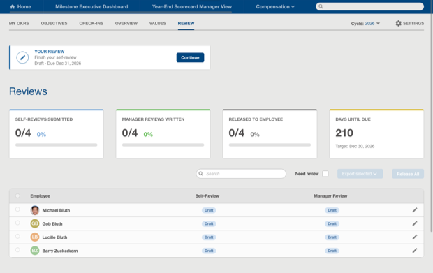Viewport: 433px width, 273px height.
Task: Click Michael Bluth's avatar photo
Action: (35, 210)
